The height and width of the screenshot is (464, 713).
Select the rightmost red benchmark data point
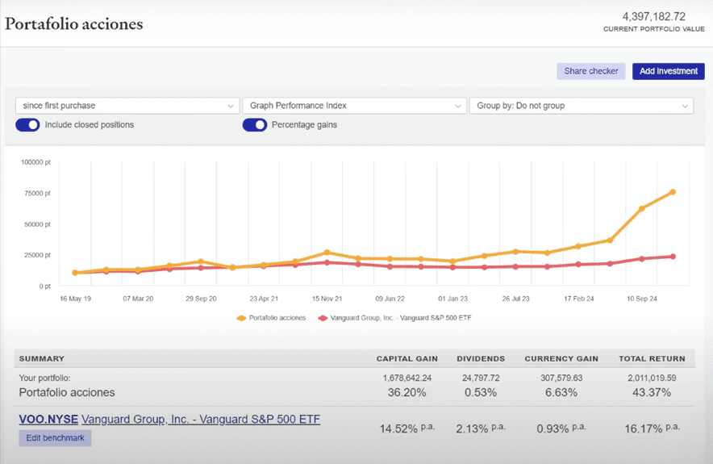click(672, 257)
